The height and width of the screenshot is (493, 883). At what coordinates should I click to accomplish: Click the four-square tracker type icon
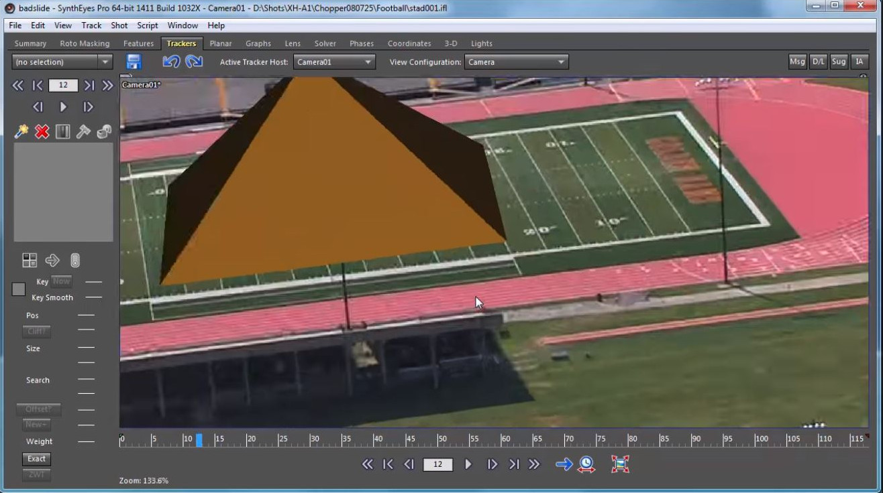click(x=30, y=260)
